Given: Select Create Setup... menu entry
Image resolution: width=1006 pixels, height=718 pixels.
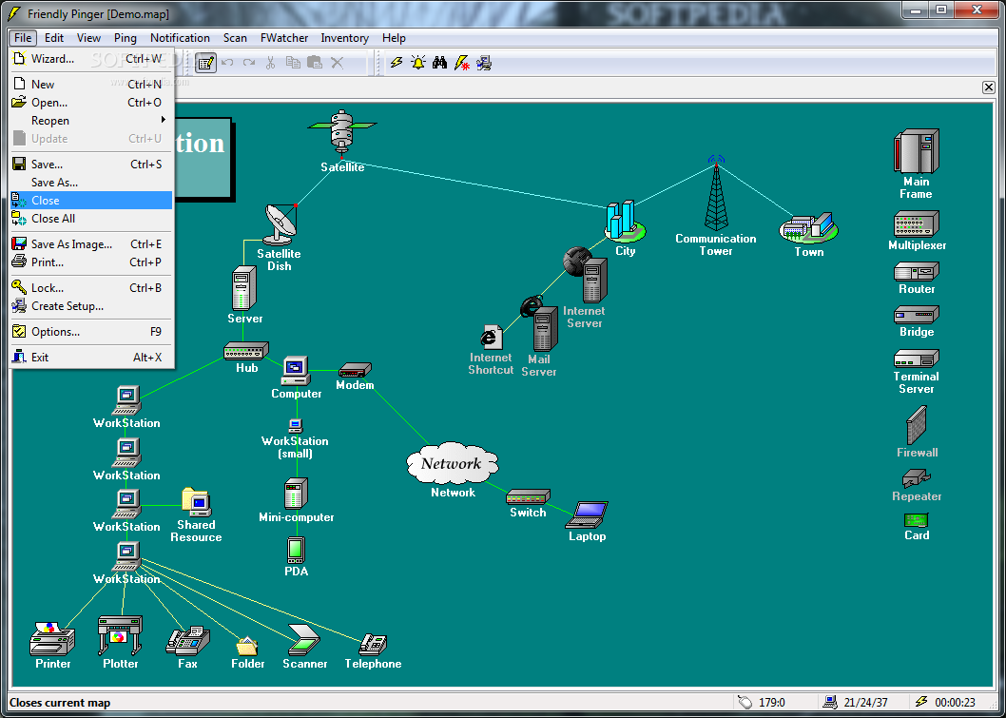Looking at the screenshot, I should click(x=91, y=306).
